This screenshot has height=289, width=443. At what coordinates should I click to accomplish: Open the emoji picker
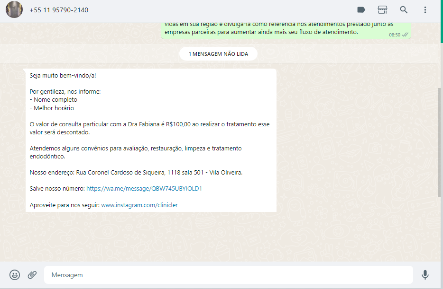coord(15,275)
